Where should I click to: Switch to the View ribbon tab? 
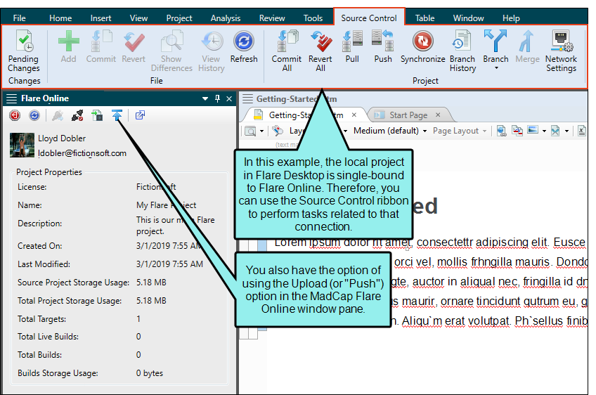coord(138,18)
